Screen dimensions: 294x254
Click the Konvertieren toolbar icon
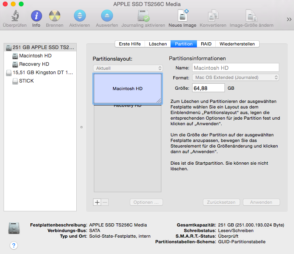(x=213, y=15)
